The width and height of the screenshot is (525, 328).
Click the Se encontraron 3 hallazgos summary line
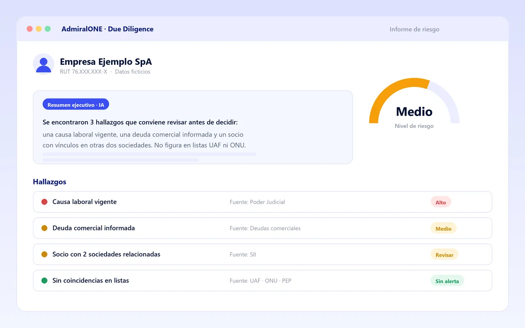coord(140,122)
